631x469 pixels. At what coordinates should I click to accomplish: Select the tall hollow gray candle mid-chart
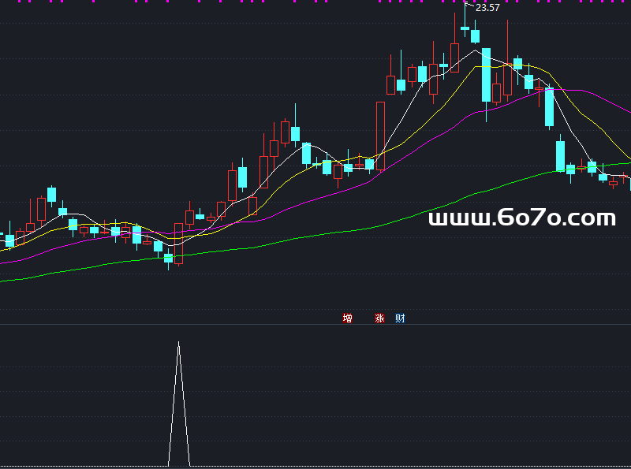click(x=380, y=134)
